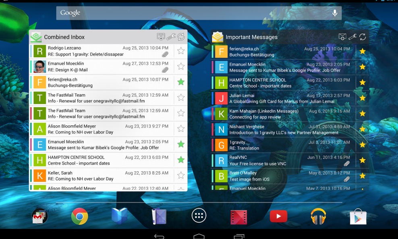Launch YouTube from the dock

coord(278,216)
